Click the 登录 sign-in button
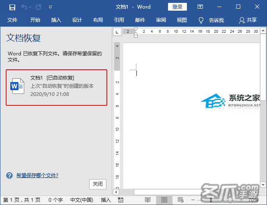Image resolution: width=267 pixels, height=205 pixels. 177,7
